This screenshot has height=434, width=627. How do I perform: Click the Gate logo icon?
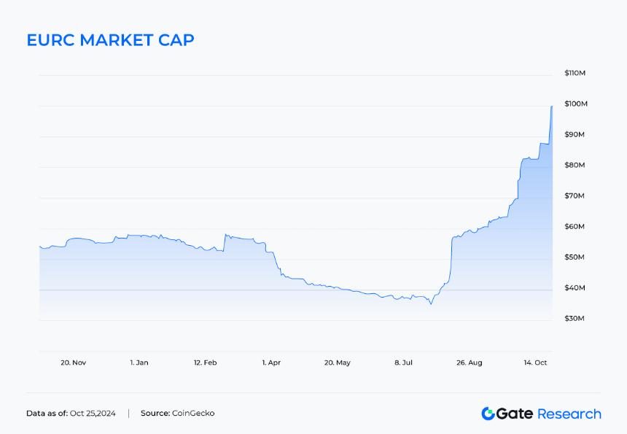[x=488, y=414]
